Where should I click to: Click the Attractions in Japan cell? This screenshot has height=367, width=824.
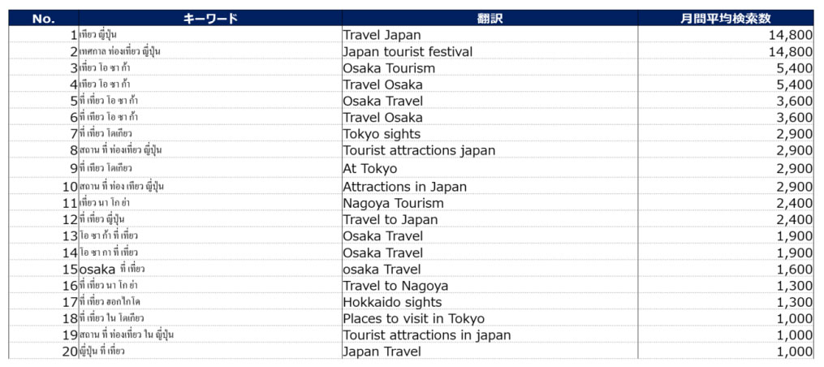pyautogui.click(x=490, y=186)
